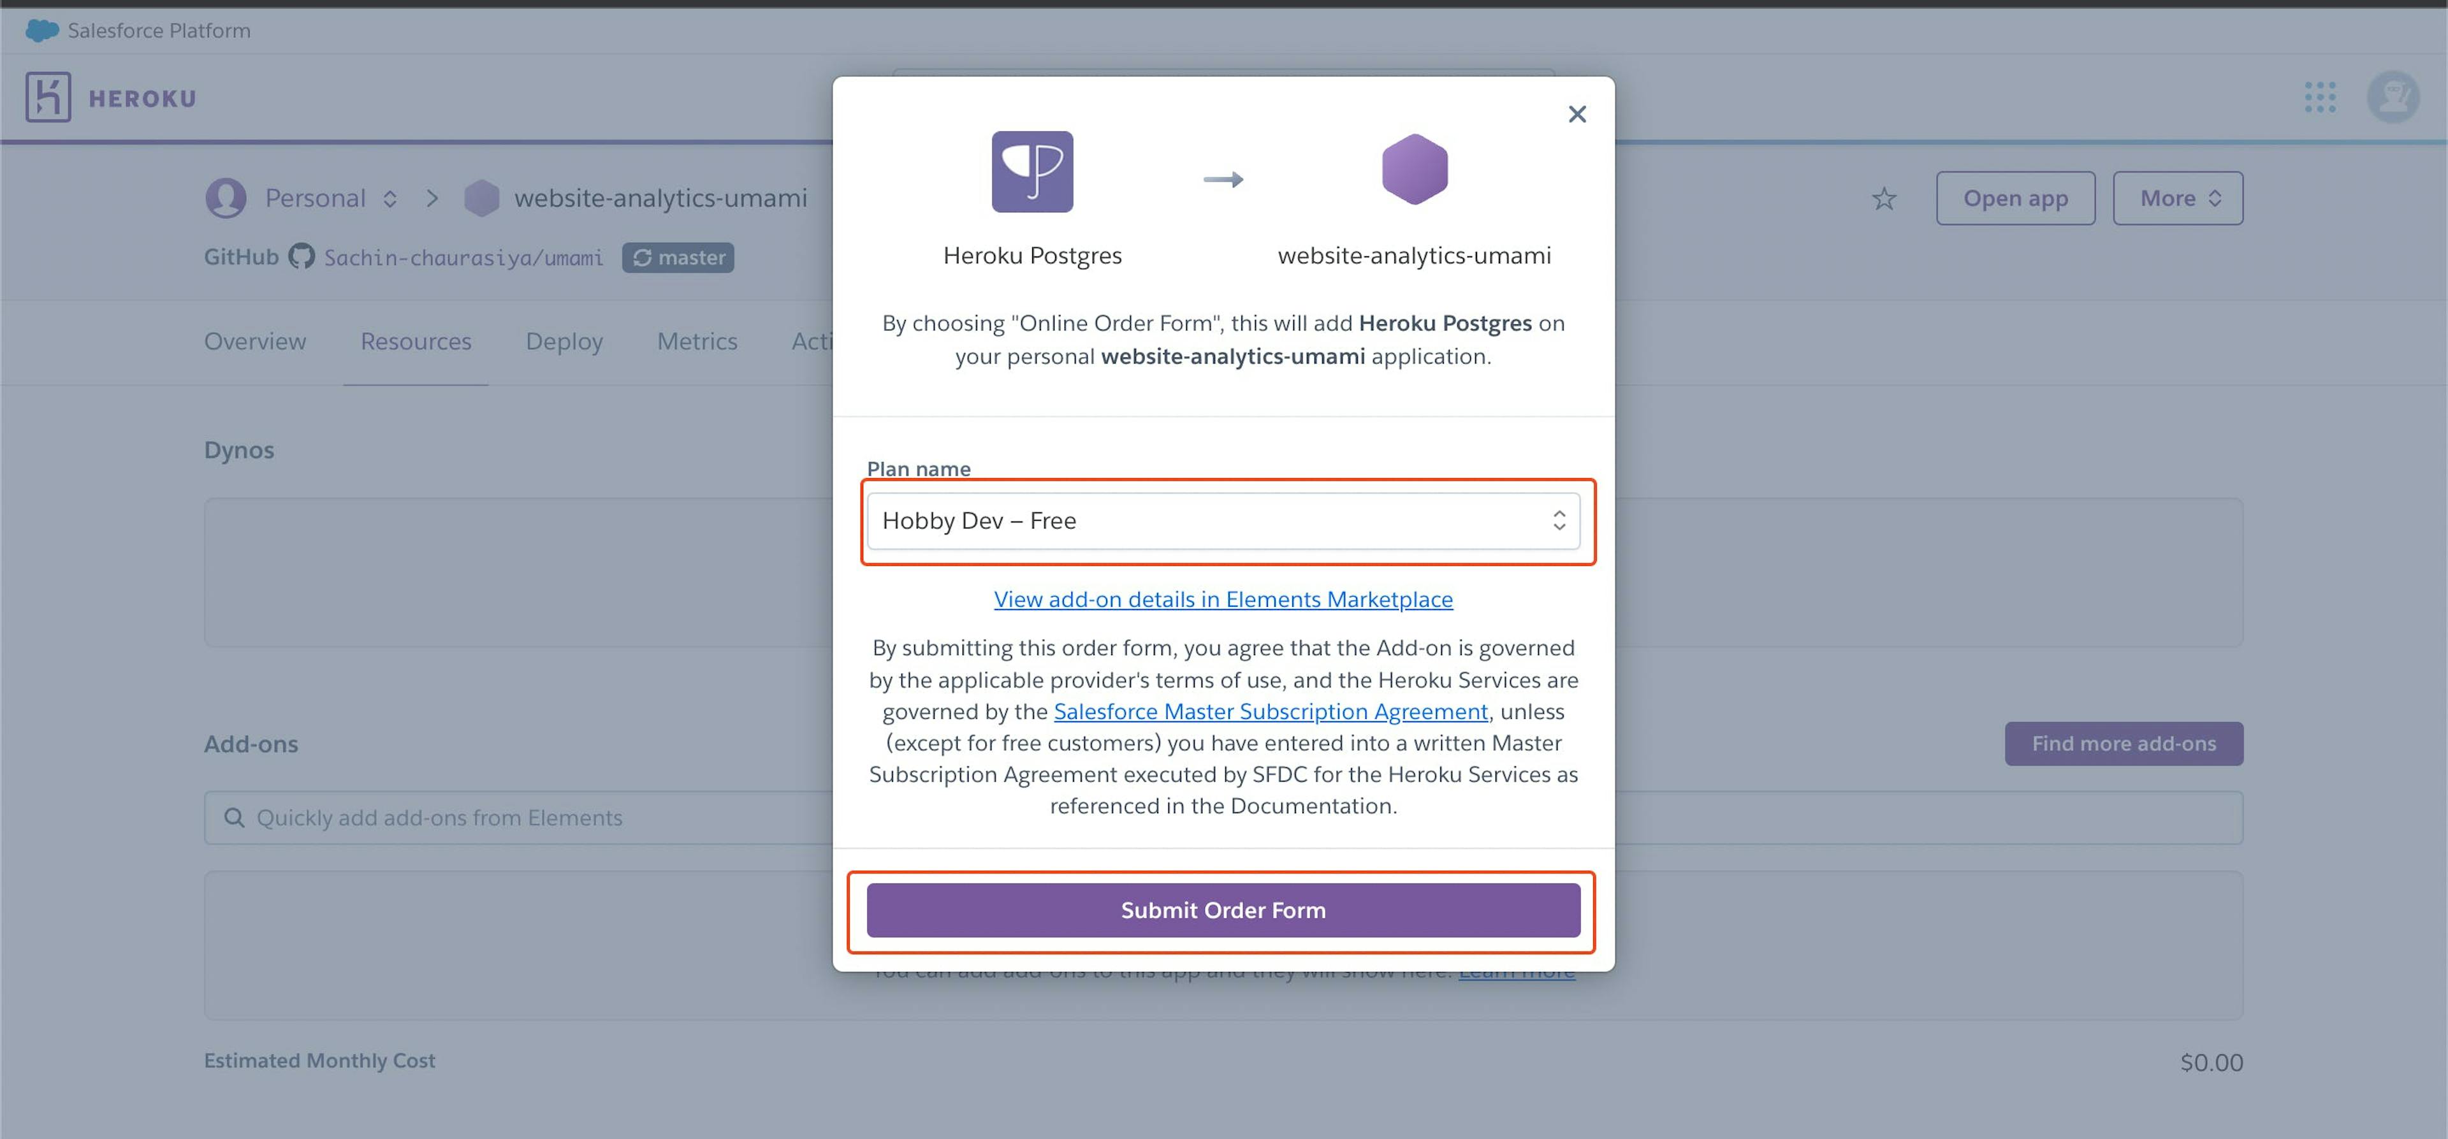Click the Heroku logo icon

coord(48,97)
